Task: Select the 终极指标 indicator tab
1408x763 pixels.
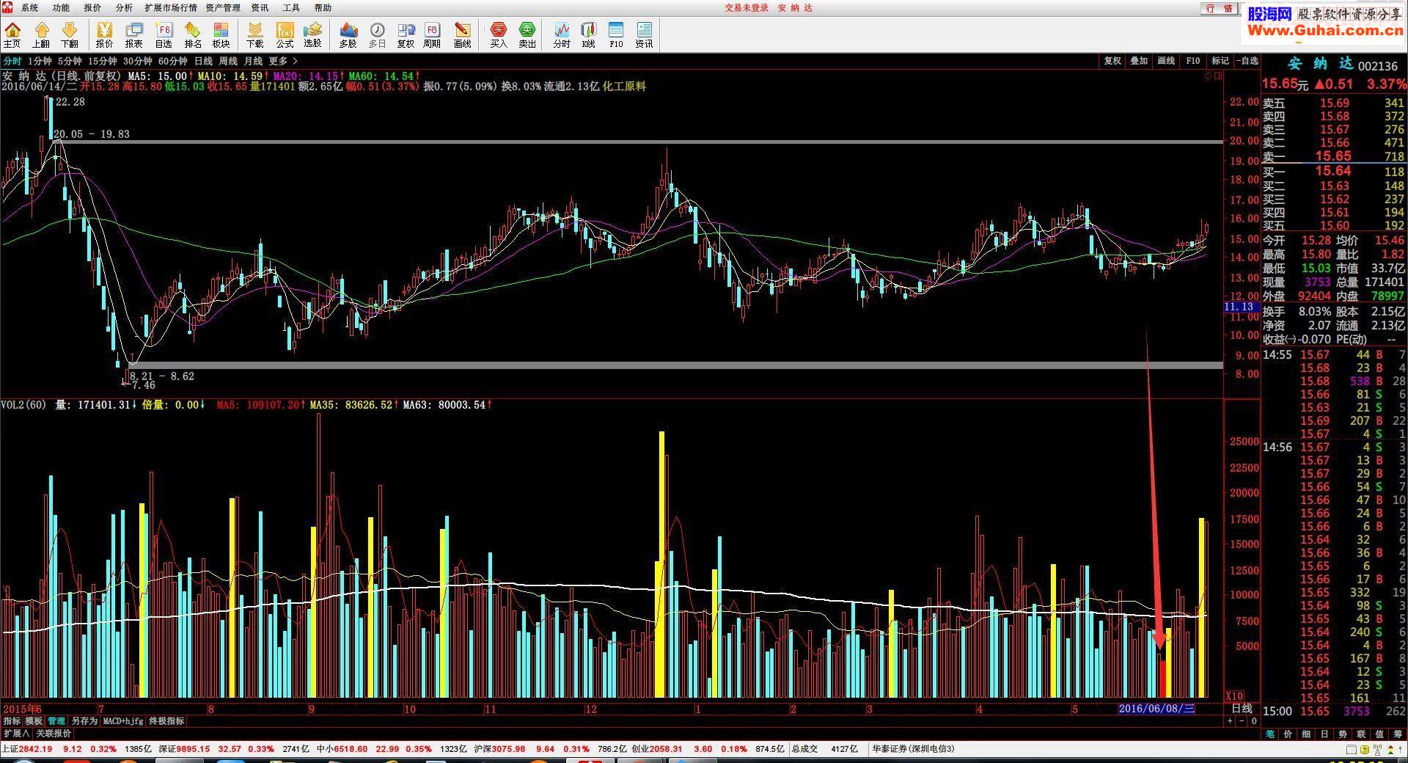Action: click(x=167, y=721)
